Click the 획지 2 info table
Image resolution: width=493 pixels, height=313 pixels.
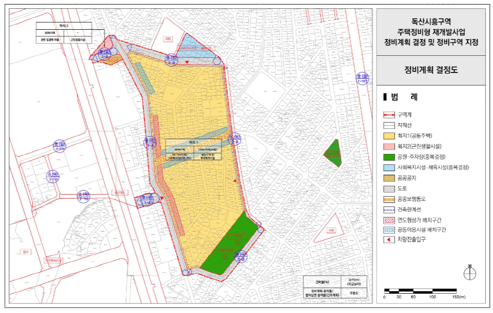tap(64, 33)
